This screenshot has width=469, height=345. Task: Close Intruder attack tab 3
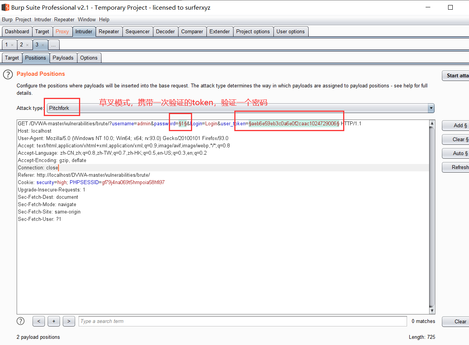(43, 45)
